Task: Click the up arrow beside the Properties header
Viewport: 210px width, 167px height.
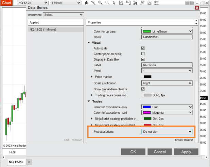Action: tap(196, 21)
